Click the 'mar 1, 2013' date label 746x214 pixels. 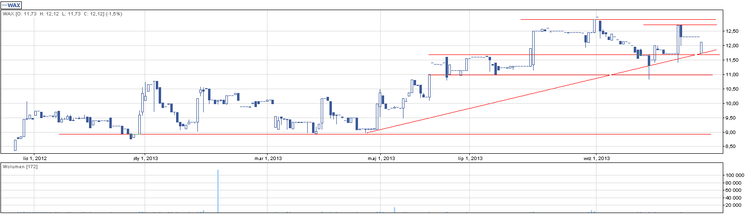(268, 158)
